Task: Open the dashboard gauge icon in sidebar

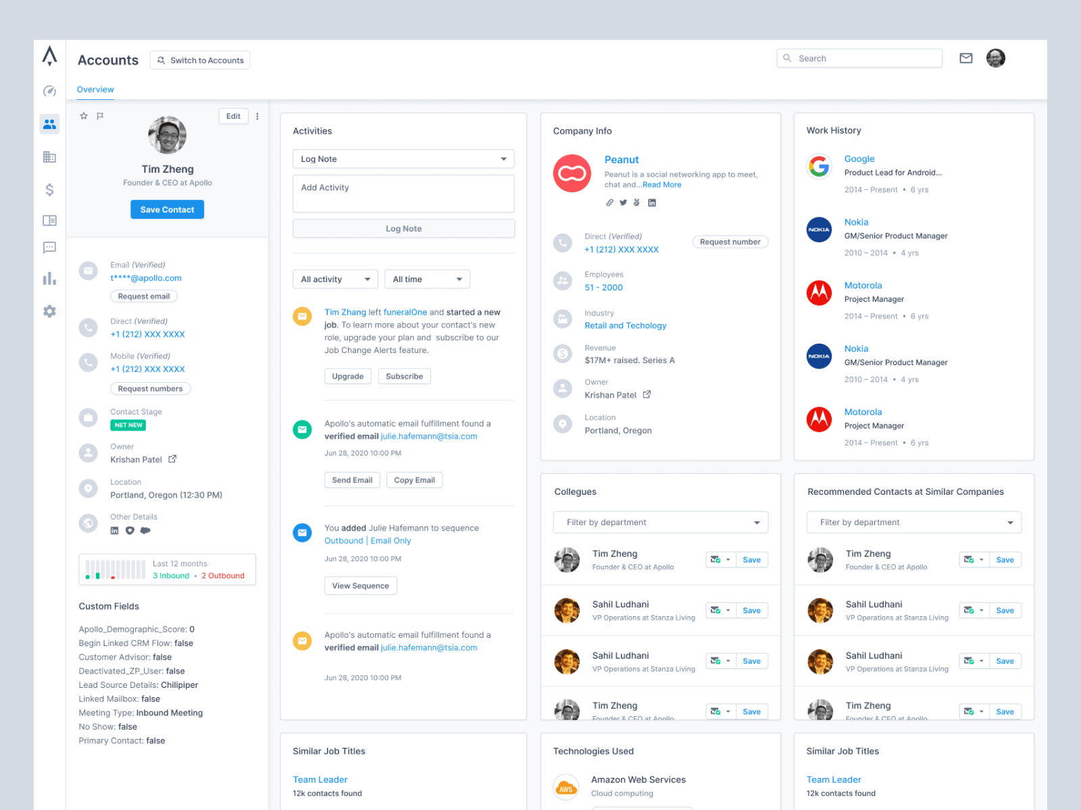Action: pyautogui.click(x=49, y=91)
